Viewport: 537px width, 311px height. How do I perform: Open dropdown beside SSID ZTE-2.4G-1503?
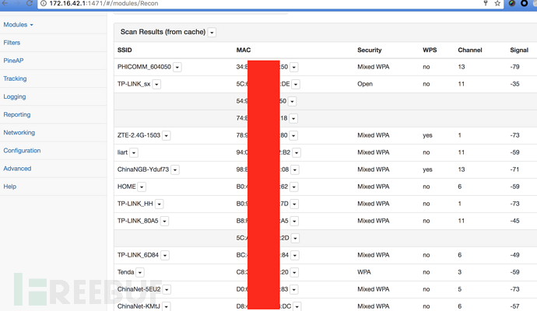[166, 135]
